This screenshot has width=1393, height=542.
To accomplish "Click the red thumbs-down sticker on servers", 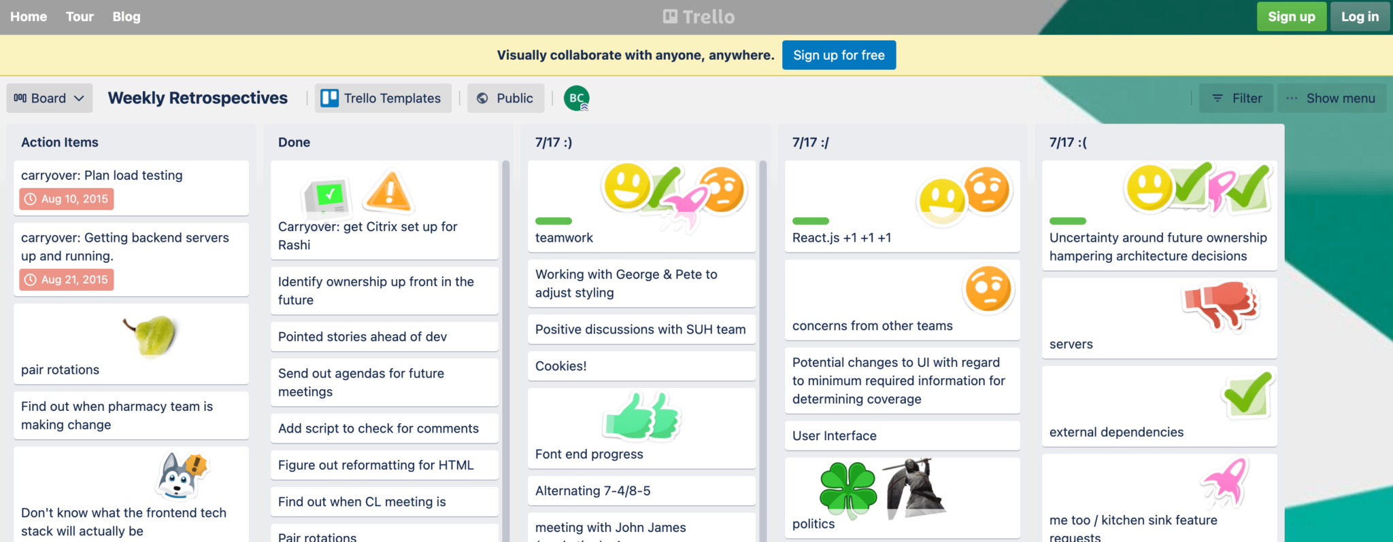I will coord(1221,305).
